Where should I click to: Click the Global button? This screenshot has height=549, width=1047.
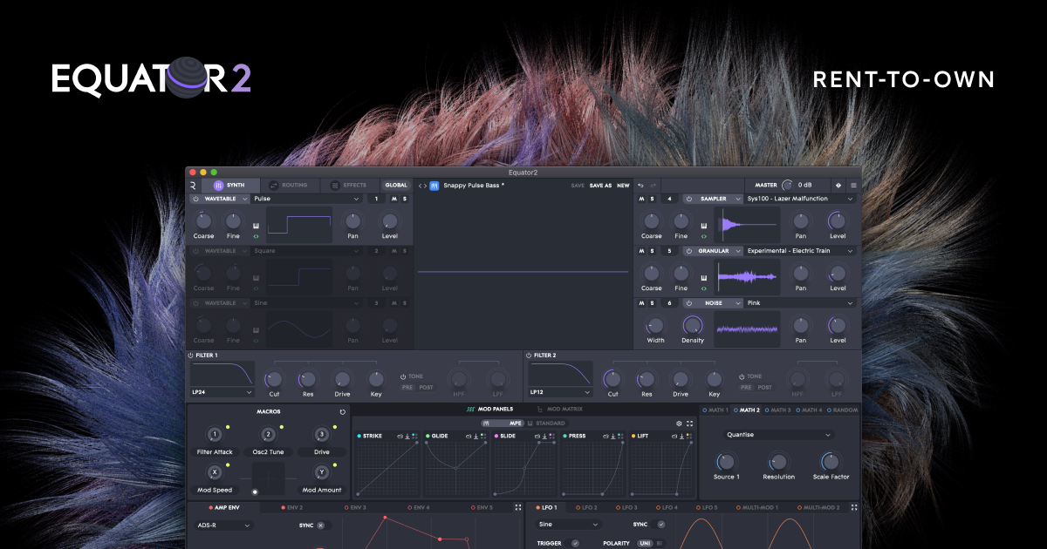(396, 186)
